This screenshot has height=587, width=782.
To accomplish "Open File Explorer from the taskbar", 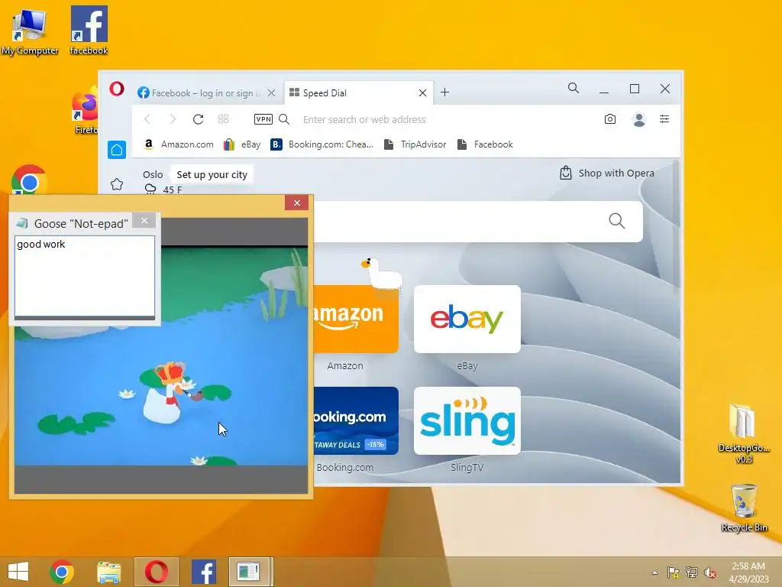I will tap(108, 572).
